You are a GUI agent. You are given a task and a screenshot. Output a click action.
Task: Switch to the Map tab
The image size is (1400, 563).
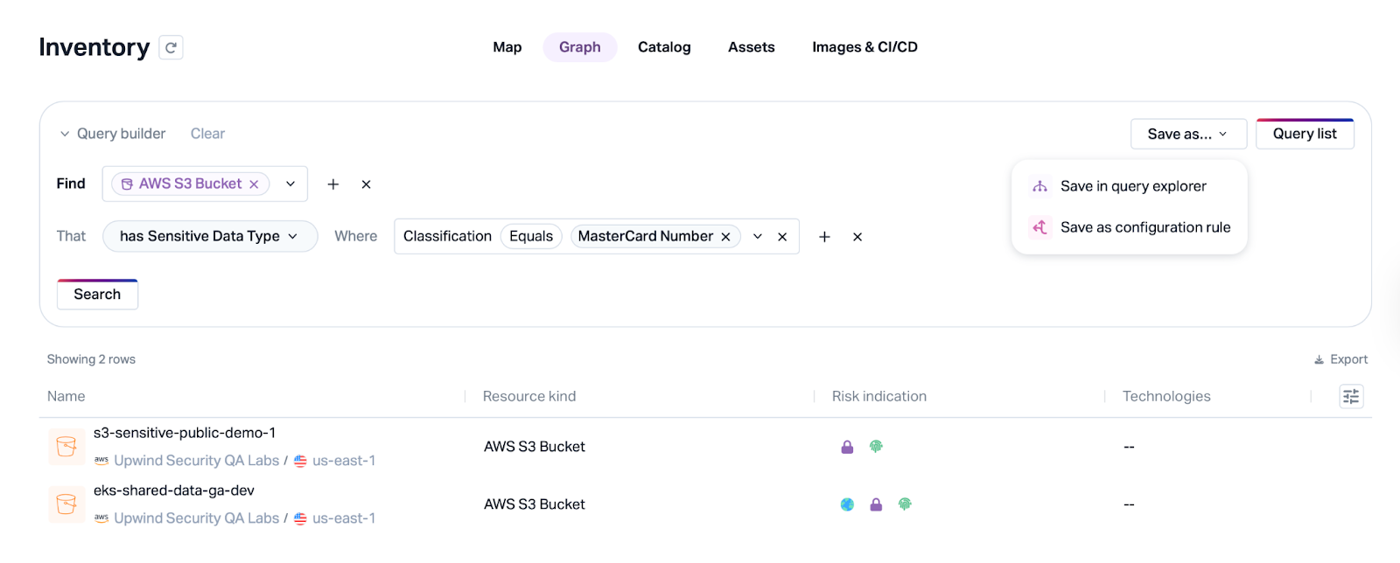click(507, 47)
